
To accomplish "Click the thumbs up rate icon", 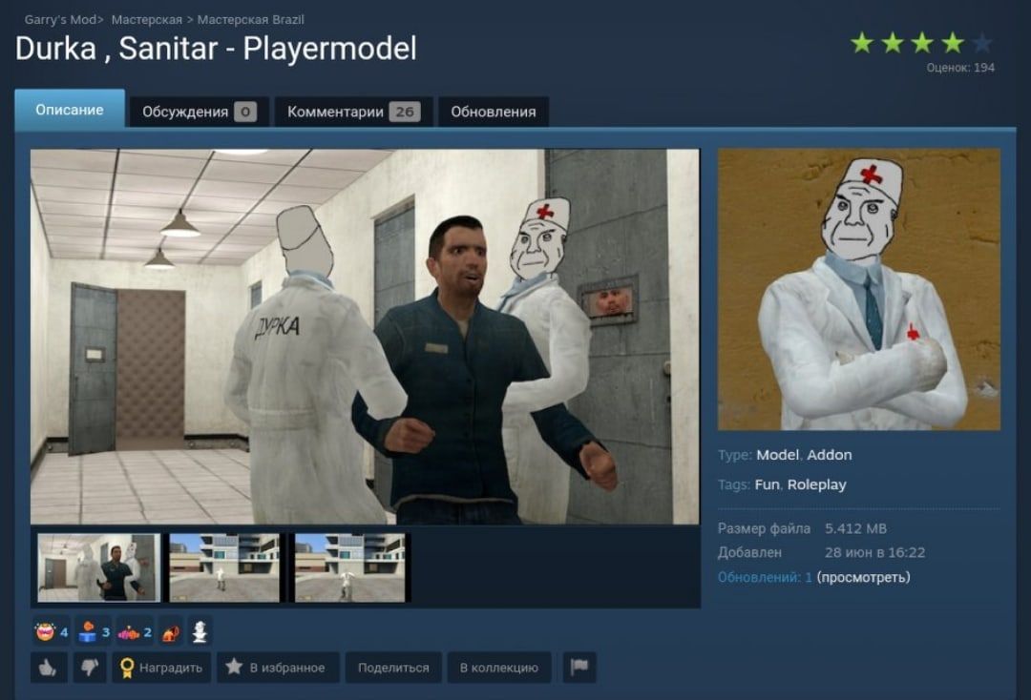I will [48, 668].
